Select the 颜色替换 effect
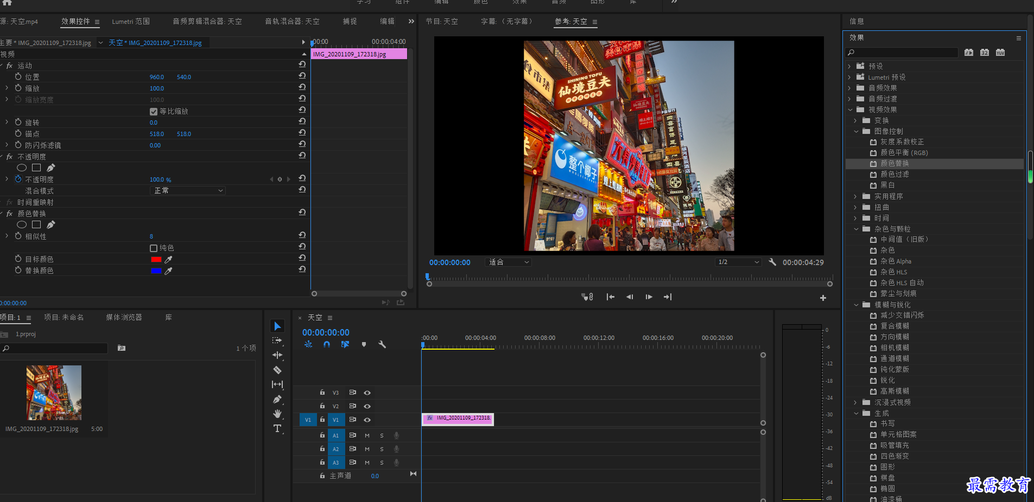This screenshot has height=502, width=1034. (895, 163)
